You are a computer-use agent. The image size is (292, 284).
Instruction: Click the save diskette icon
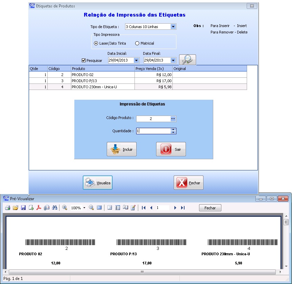coord(23,208)
